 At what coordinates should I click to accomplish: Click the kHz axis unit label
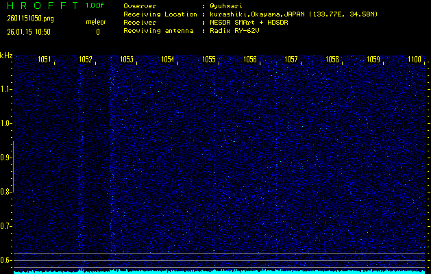tap(6, 55)
